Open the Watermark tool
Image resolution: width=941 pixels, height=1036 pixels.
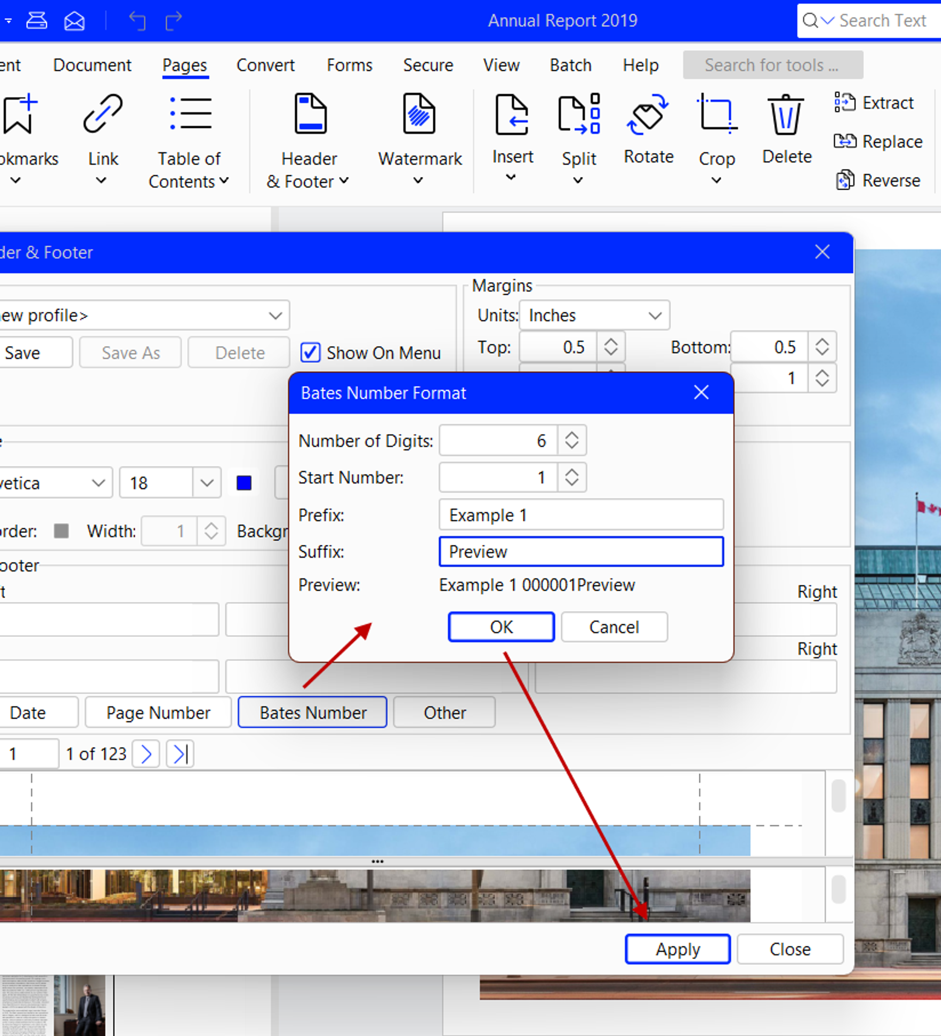pos(419,115)
